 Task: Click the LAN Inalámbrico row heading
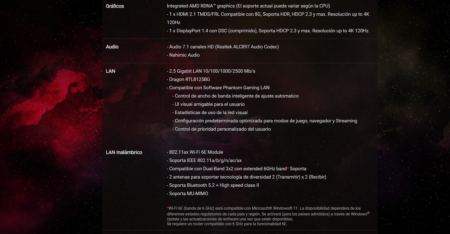pos(124,152)
